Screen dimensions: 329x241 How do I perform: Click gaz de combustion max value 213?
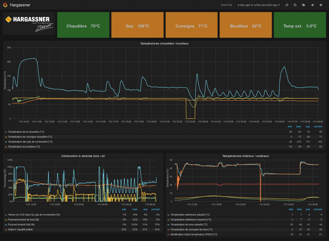click(299, 142)
